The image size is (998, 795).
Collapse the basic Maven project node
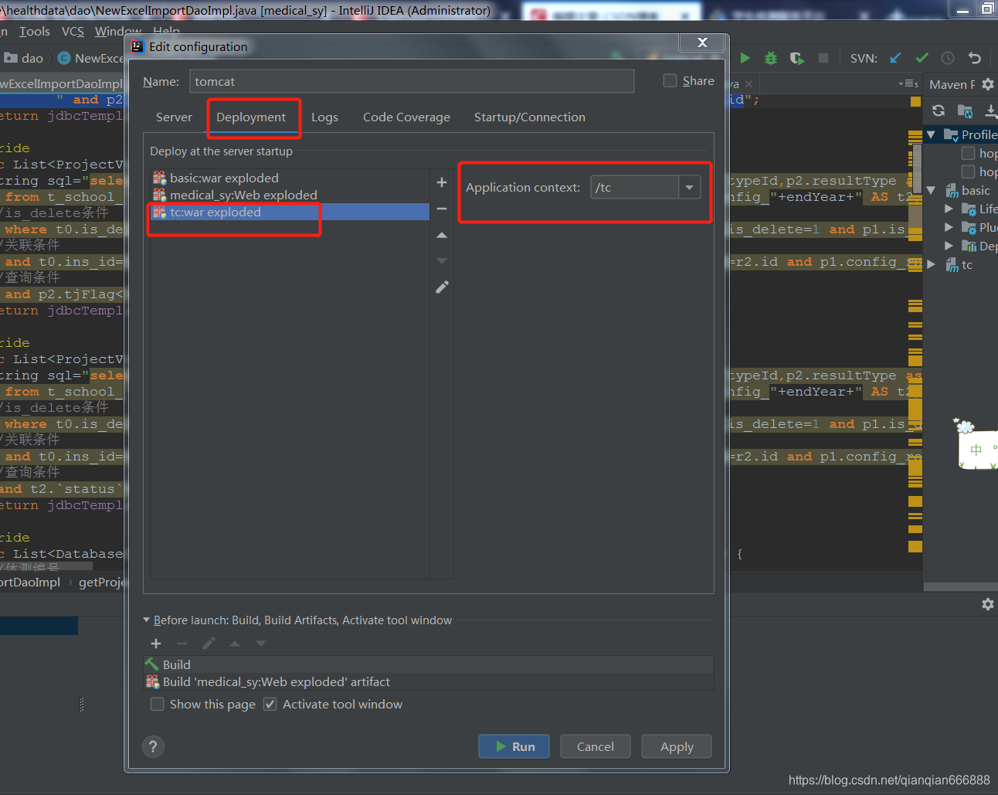[931, 190]
